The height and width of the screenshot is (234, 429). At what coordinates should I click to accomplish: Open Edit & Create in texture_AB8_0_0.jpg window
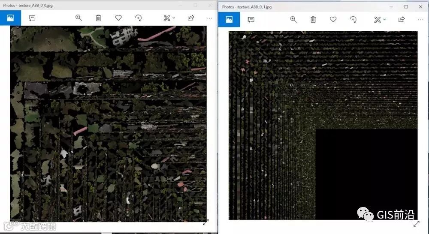[x=166, y=18]
